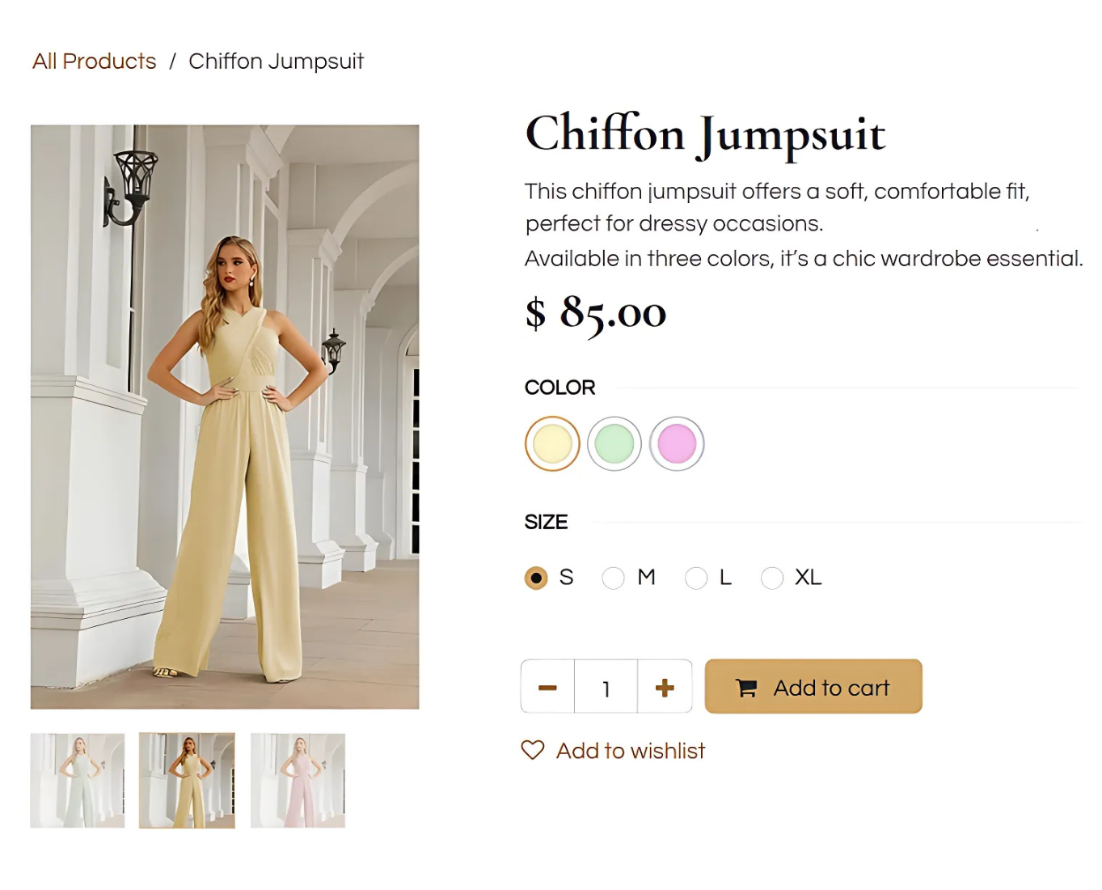This screenshot has height=890, width=1102.
Task: View the yellow jumpsuit thumbnail
Action: (187, 780)
